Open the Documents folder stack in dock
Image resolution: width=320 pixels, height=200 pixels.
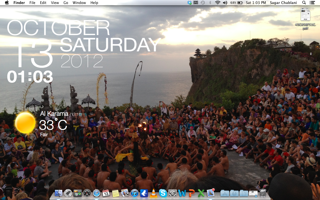tap(244, 193)
